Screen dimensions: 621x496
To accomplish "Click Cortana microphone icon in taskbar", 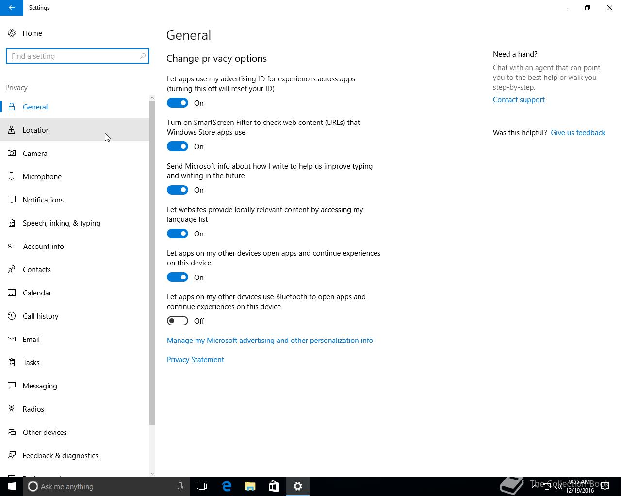I will (180, 486).
